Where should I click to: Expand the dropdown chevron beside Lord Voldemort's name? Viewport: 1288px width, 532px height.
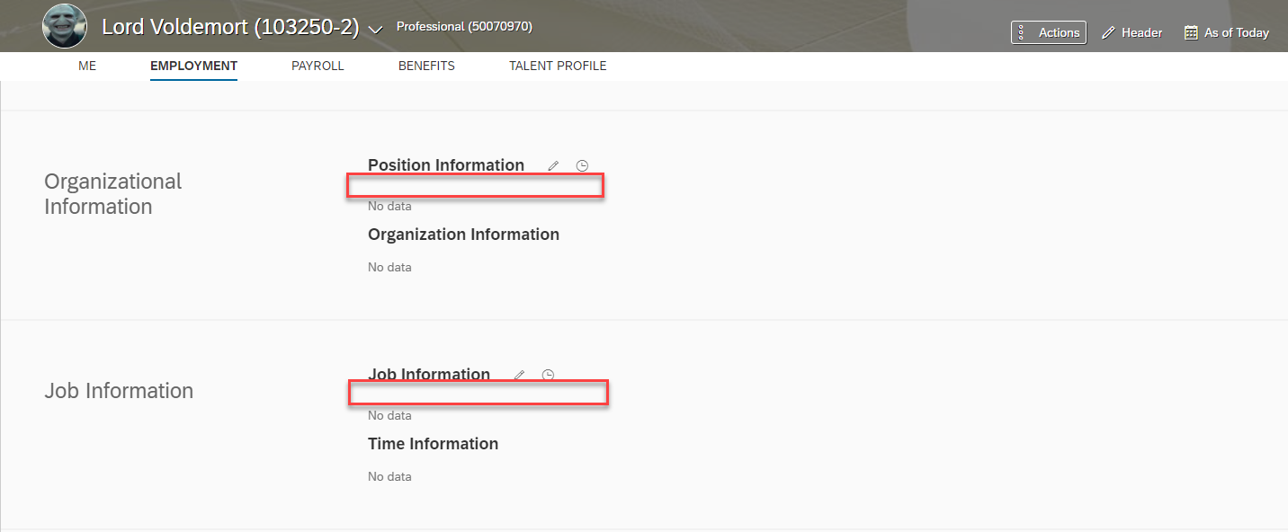tap(376, 29)
